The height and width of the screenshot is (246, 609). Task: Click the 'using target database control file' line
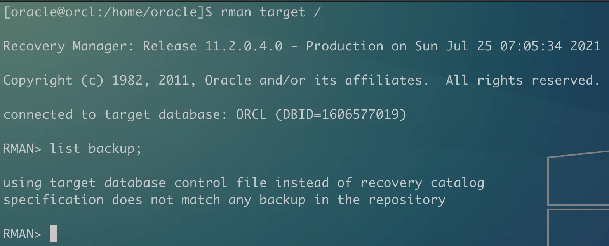pyautogui.click(x=135, y=183)
